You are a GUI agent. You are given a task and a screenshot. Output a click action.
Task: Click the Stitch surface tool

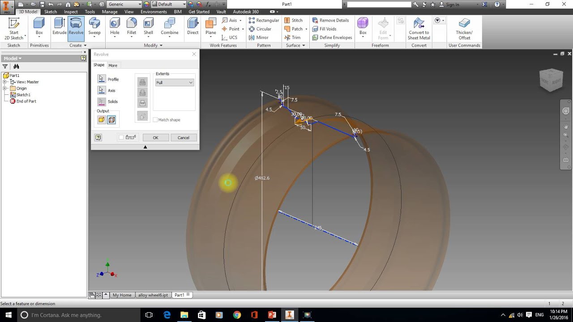[x=293, y=20]
